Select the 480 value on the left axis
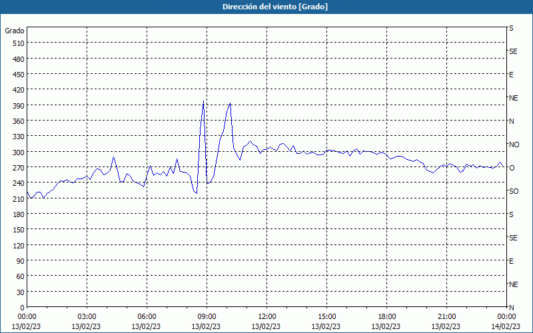The image size is (533, 333). tap(19, 59)
